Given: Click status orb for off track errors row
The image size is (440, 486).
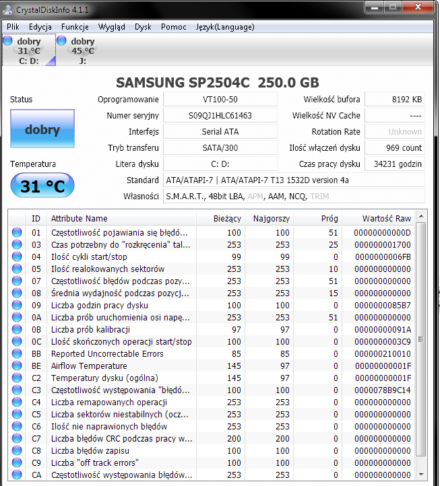Looking at the screenshot, I should pos(17,462).
